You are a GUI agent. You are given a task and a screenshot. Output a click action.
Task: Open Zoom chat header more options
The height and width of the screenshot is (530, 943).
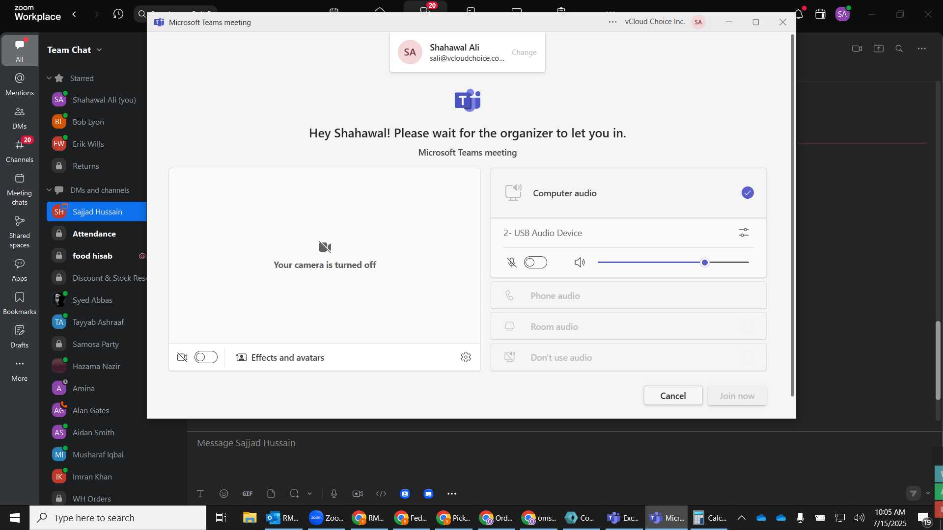tap(922, 49)
